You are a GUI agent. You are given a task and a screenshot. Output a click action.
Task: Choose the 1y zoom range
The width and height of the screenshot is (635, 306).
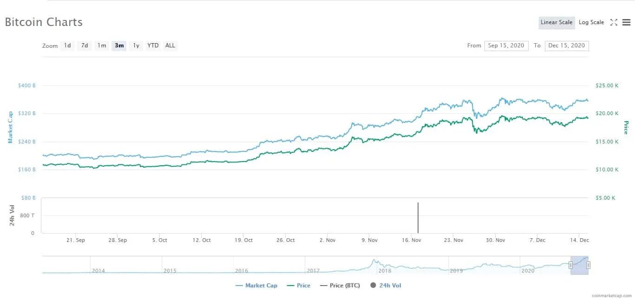(x=136, y=46)
